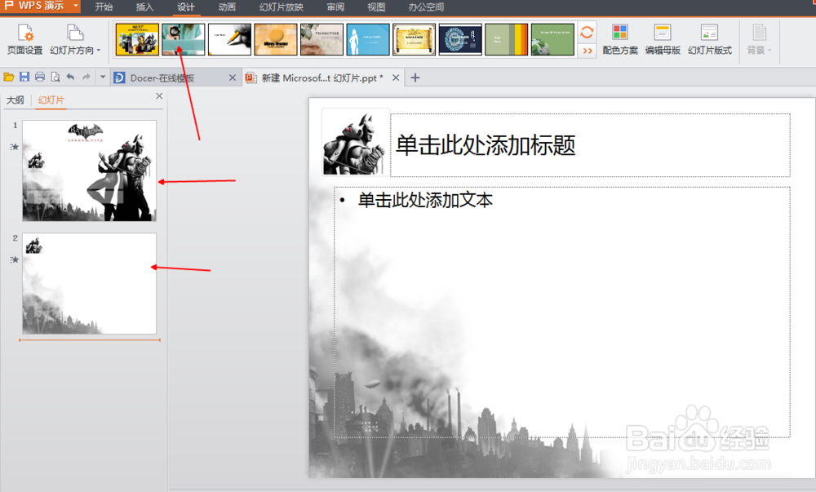This screenshot has height=492, width=816.
Task: Open the 页面设置 page setup tool
Action: tap(24, 39)
